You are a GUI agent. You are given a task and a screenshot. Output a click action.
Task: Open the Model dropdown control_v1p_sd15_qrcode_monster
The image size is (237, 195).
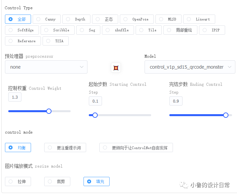[190, 67]
